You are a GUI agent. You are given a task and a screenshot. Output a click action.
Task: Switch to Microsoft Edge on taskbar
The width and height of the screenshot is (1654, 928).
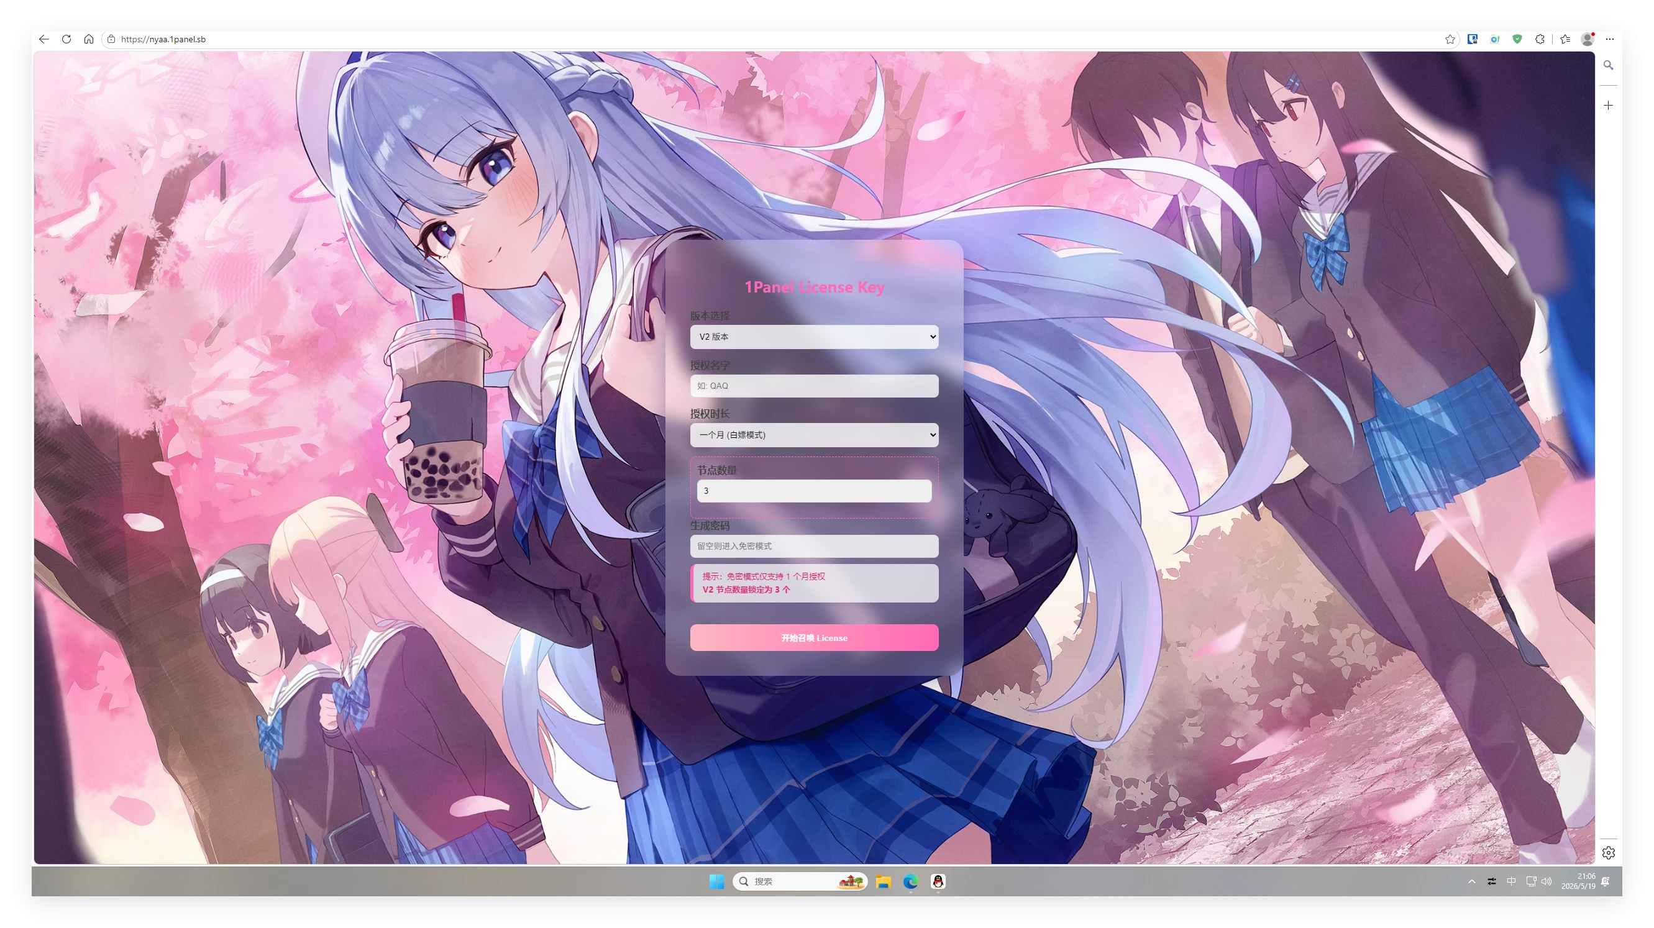point(910,881)
